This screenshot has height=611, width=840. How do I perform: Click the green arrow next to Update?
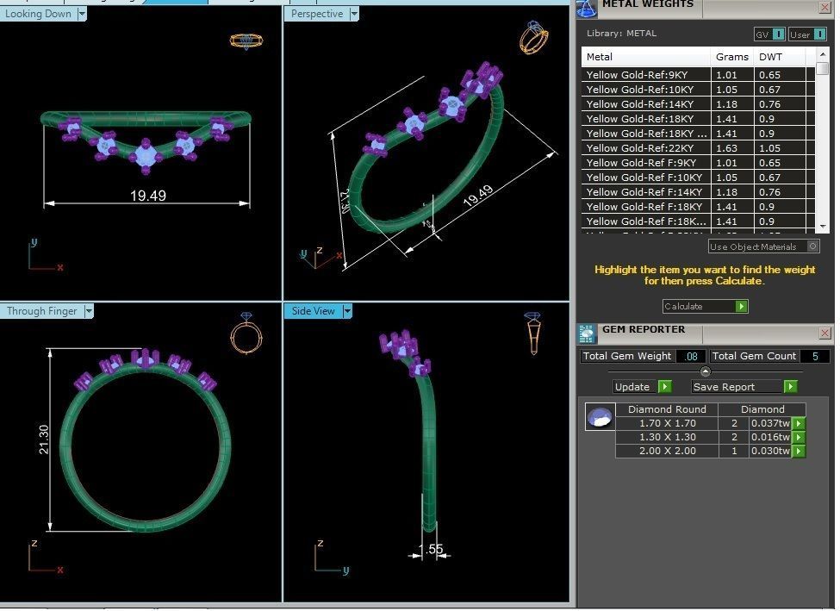click(664, 387)
